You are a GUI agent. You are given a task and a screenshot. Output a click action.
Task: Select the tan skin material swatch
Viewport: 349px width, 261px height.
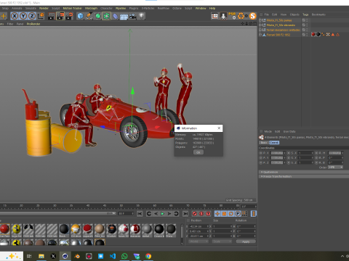pos(100,228)
